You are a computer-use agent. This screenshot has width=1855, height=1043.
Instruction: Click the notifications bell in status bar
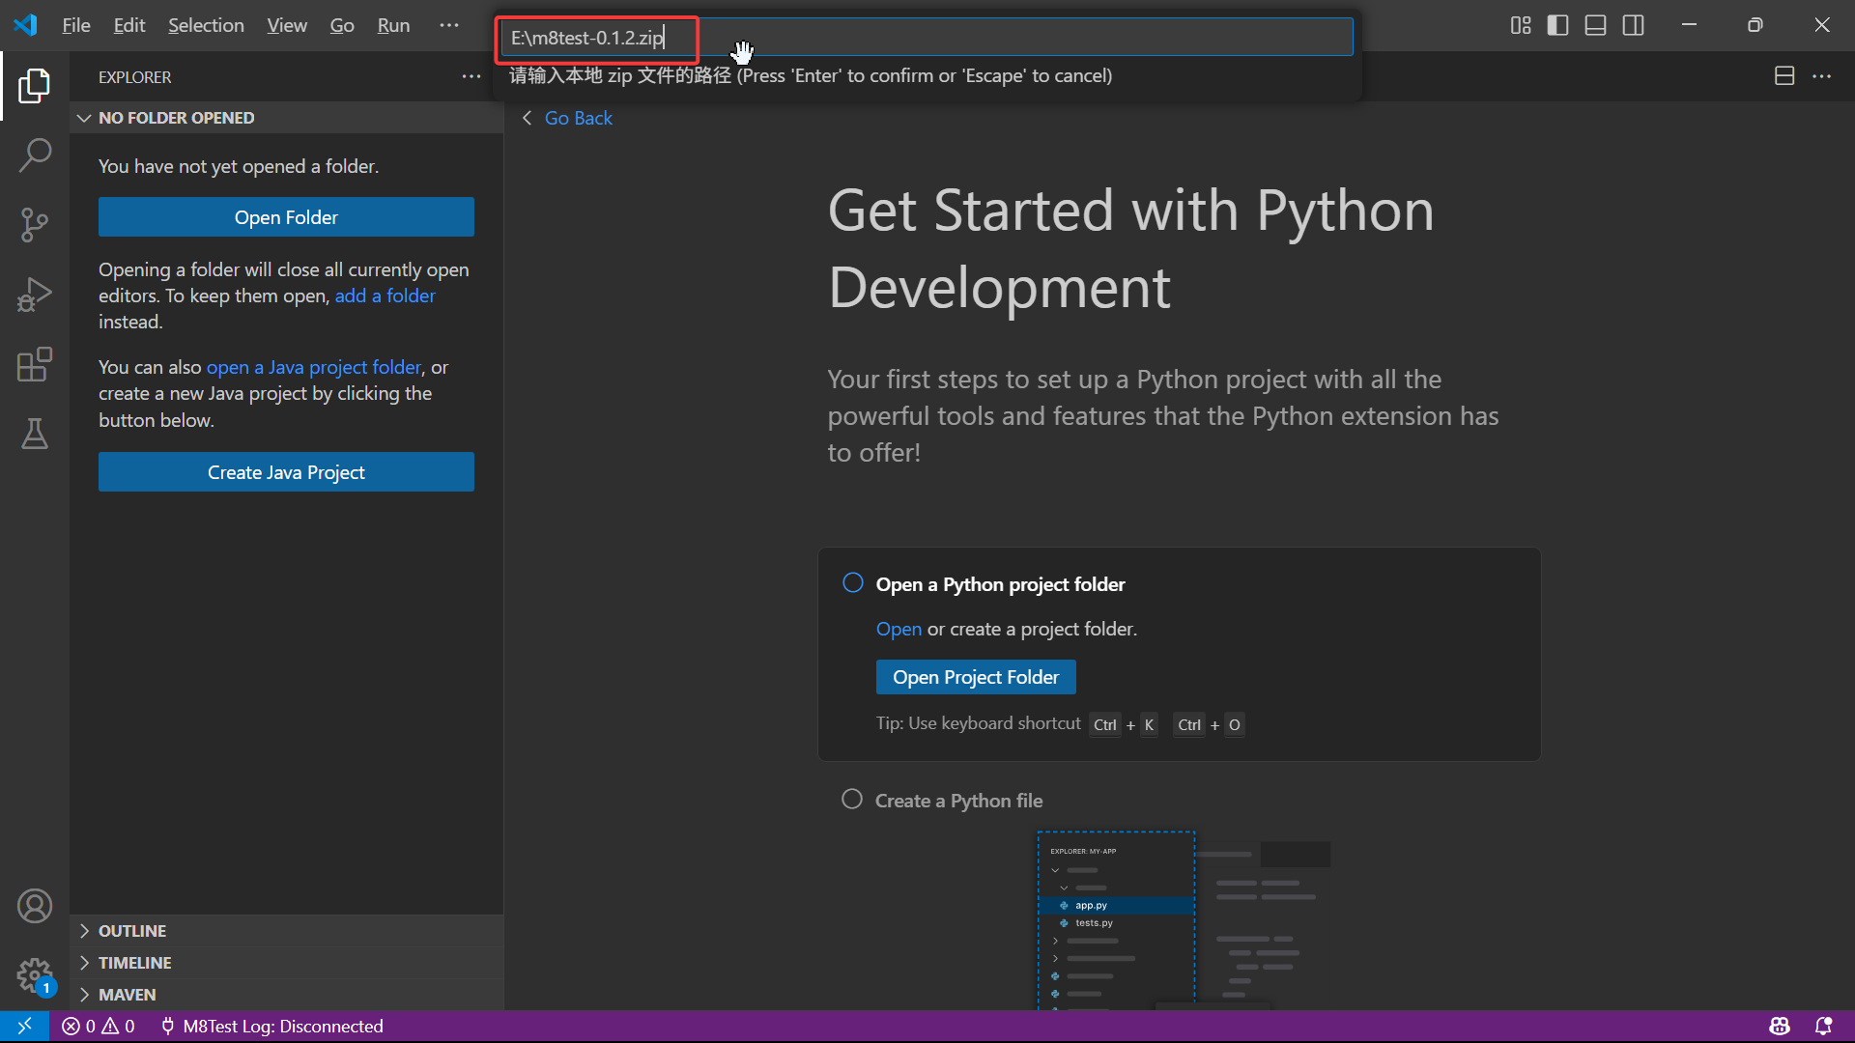(x=1823, y=1026)
